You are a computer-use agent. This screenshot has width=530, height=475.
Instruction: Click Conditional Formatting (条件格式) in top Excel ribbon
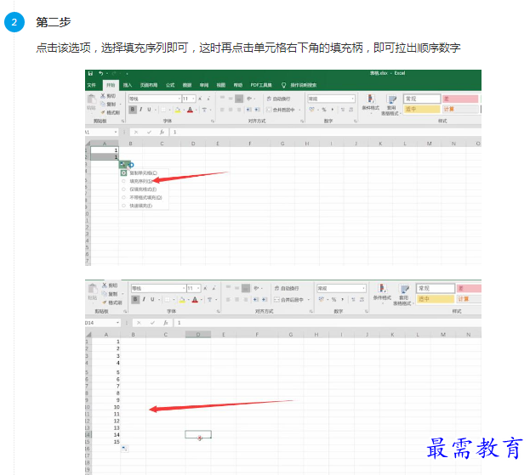tap(371, 102)
